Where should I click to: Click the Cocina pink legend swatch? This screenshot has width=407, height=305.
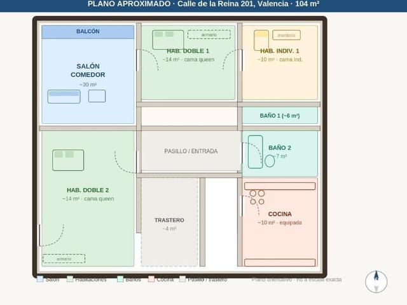tap(151, 279)
